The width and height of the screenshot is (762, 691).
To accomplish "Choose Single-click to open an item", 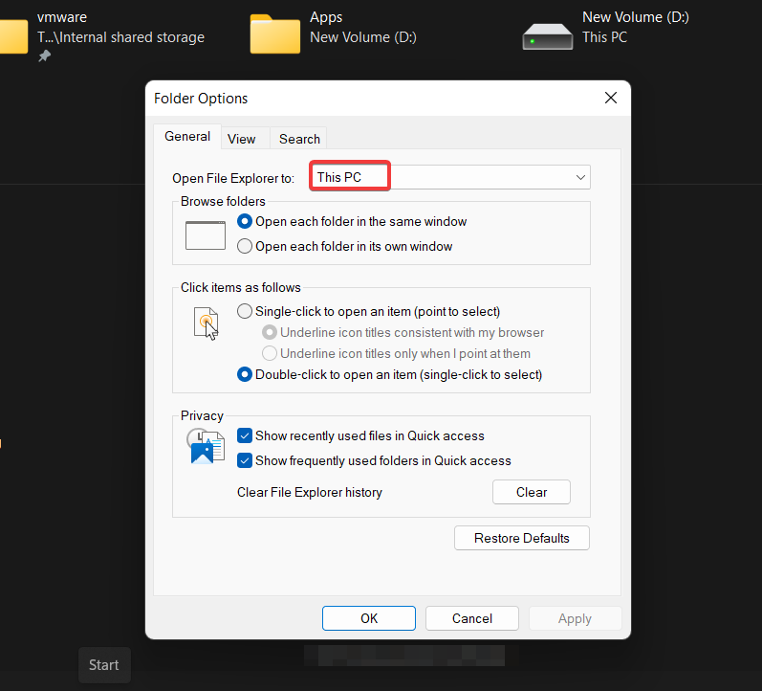I will (x=245, y=311).
